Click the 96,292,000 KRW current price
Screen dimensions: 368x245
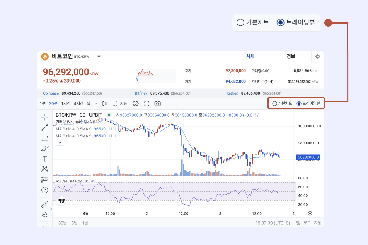pyautogui.click(x=70, y=72)
